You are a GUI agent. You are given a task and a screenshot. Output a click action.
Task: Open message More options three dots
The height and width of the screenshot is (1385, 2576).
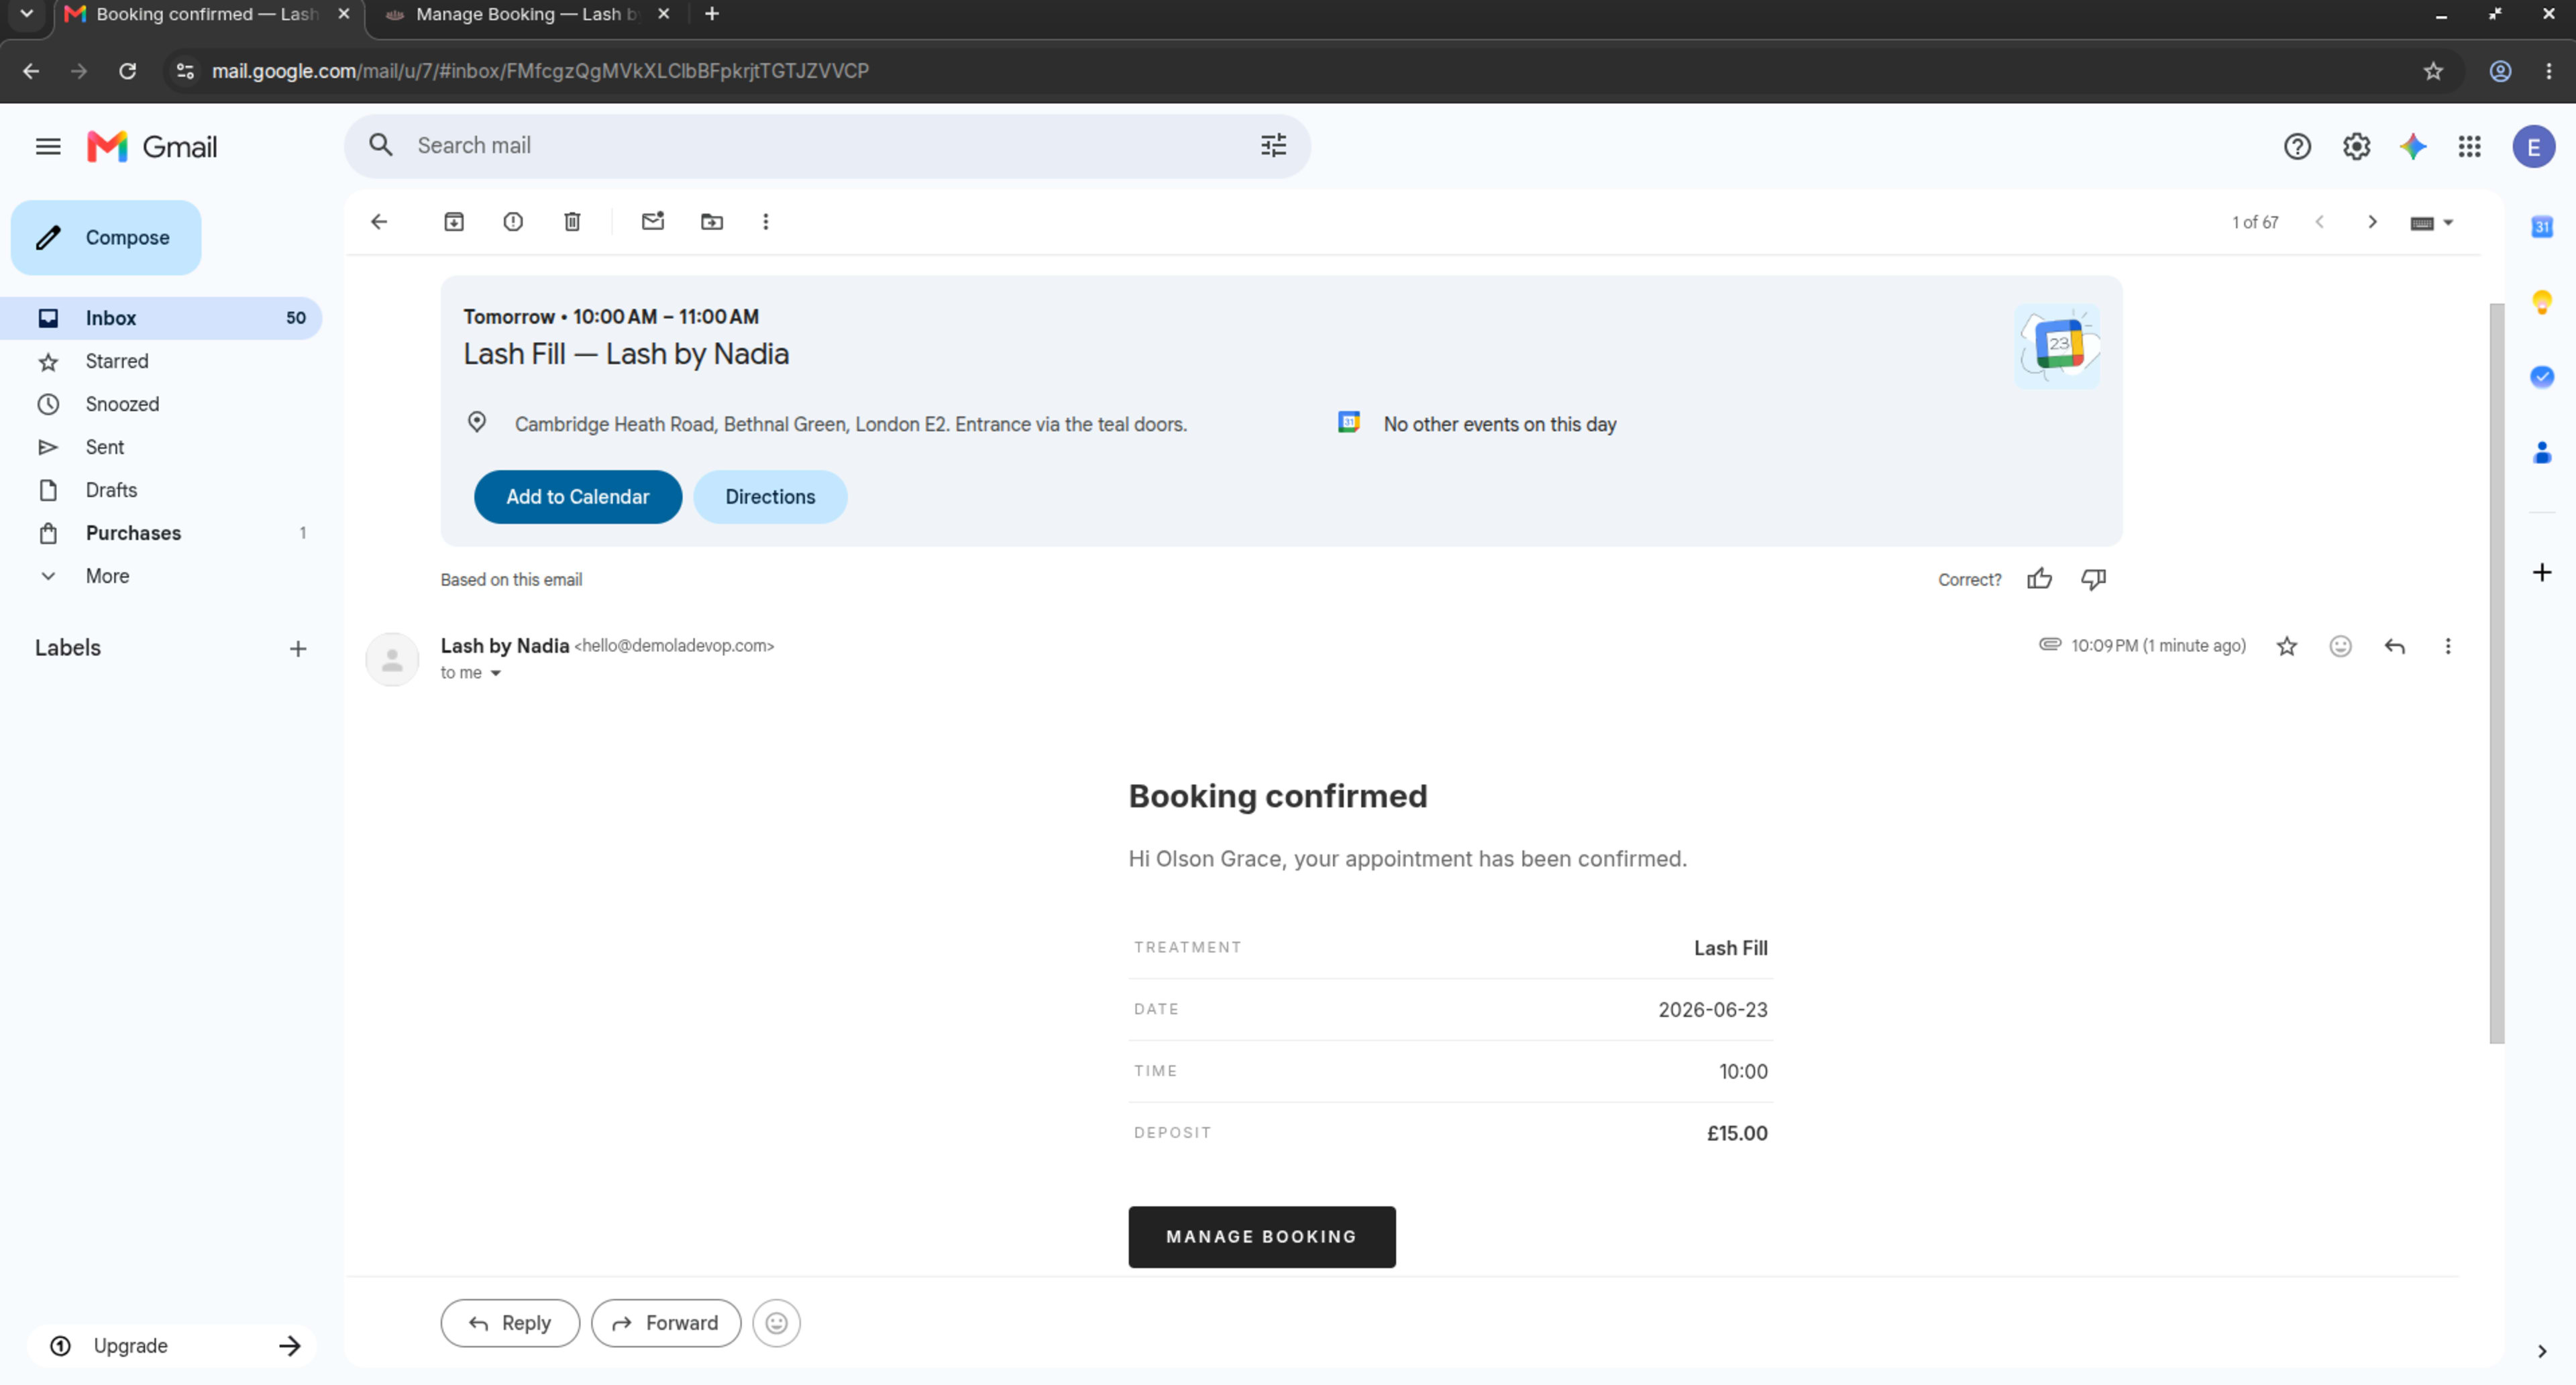click(2448, 646)
